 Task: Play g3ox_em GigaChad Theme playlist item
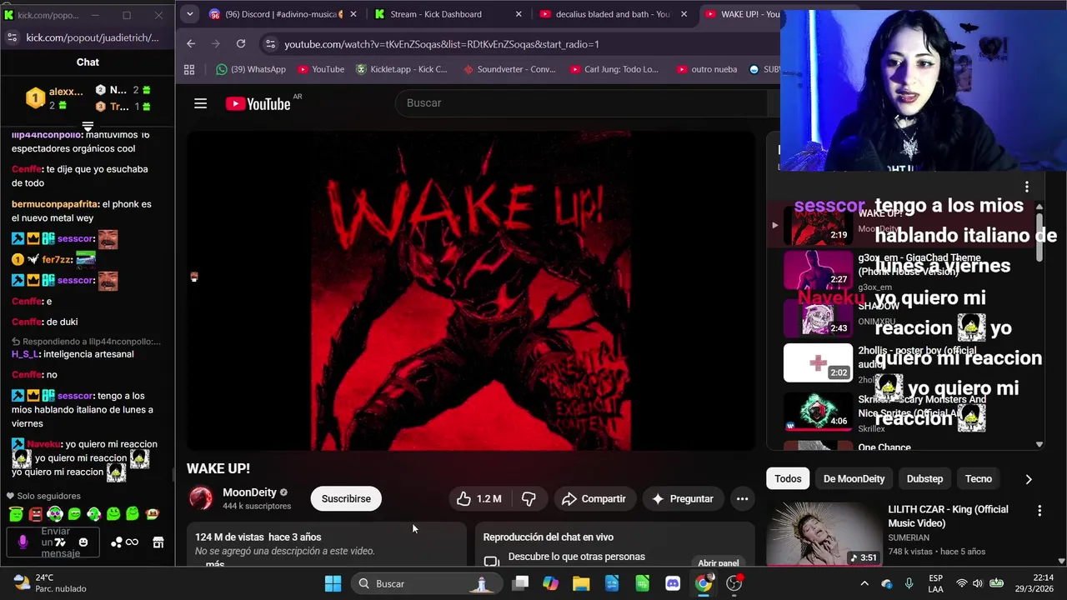tap(900, 270)
